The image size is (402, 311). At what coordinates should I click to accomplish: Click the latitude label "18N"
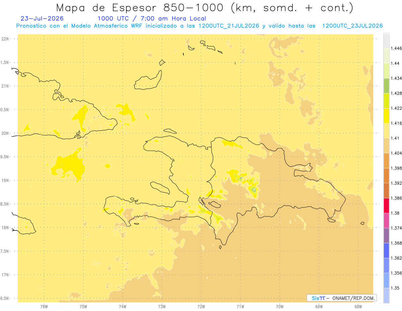[5, 228]
